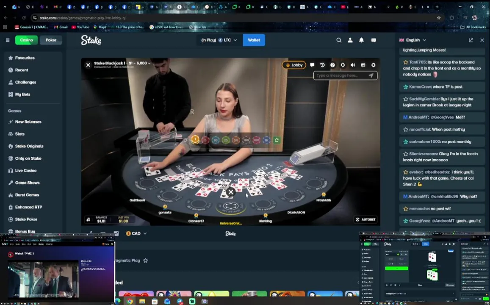
Task: Open the search magnifier icon
Action: [x=339, y=40]
